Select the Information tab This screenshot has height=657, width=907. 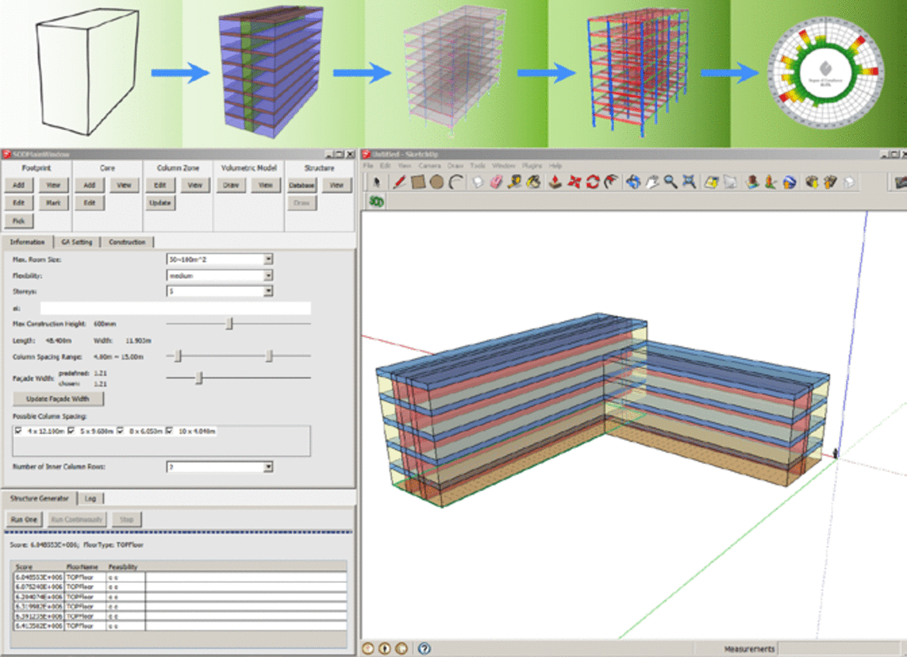(x=27, y=242)
